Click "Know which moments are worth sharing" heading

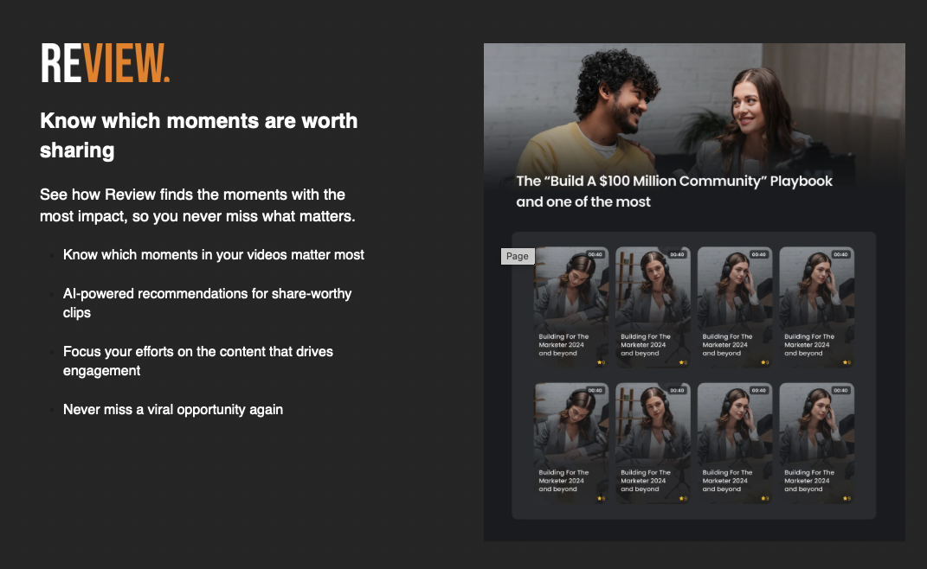(199, 135)
